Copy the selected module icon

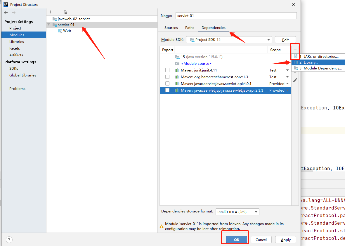(65, 12)
